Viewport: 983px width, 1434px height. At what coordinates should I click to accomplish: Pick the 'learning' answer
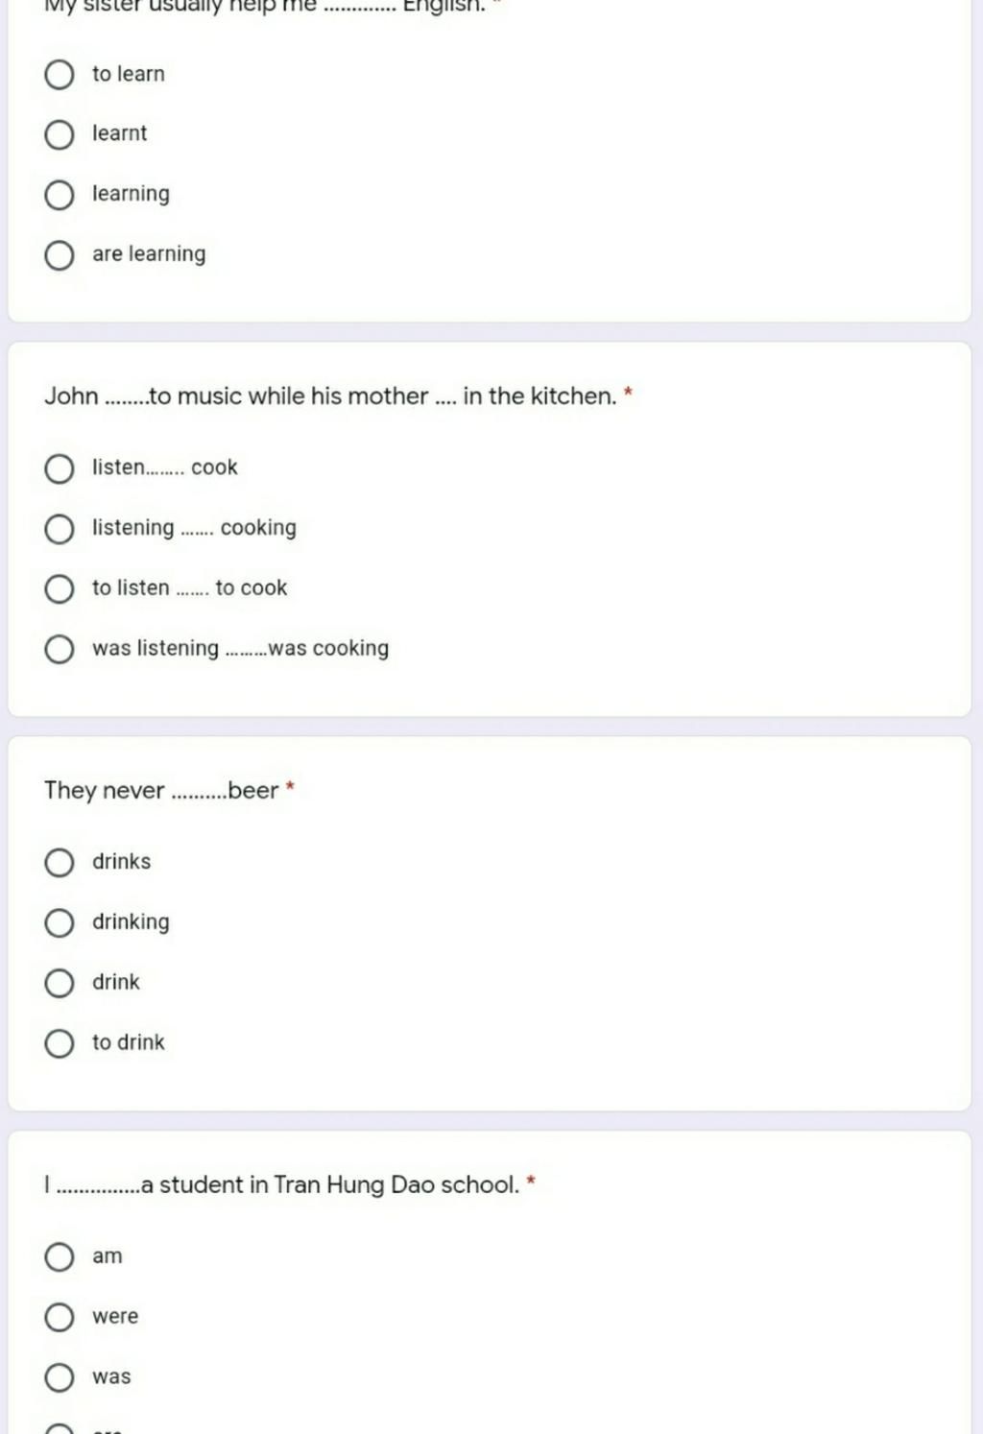click(60, 195)
